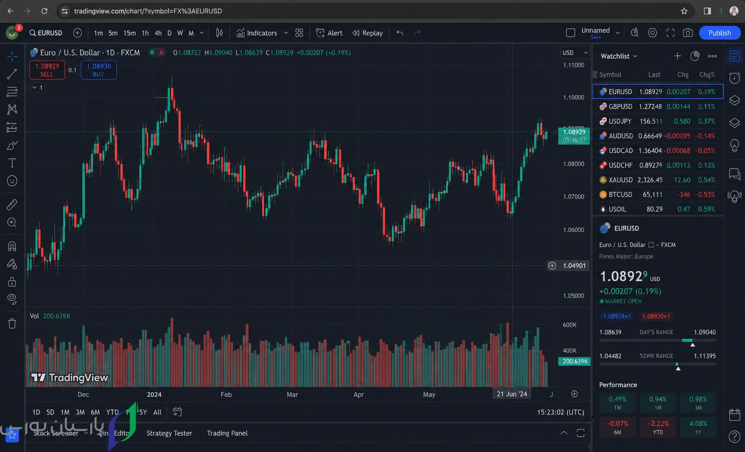This screenshot has width=745, height=452.
Task: Open the watchlist advanced view pie icon
Action: [x=695, y=56]
